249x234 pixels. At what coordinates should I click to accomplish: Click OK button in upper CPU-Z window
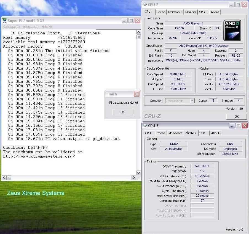237,117
